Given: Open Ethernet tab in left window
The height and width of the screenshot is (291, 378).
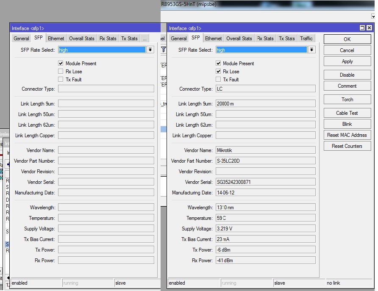Looking at the screenshot, I should (56, 39).
